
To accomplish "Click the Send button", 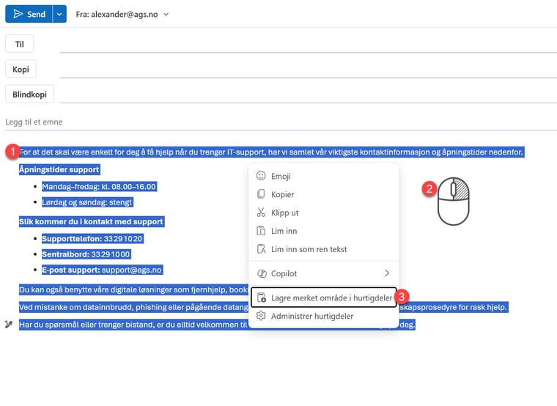I will [x=29, y=14].
